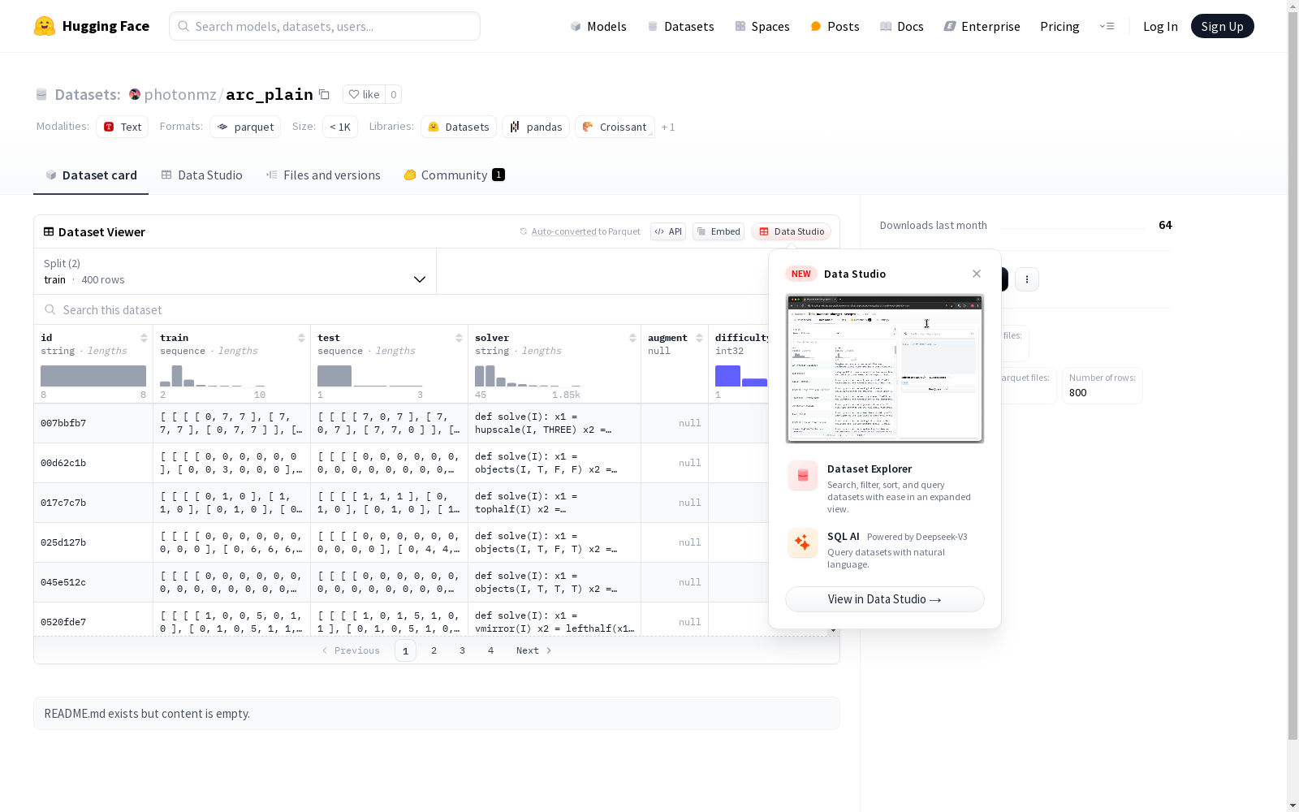
Task: Sort by the test column
Action: (x=459, y=338)
